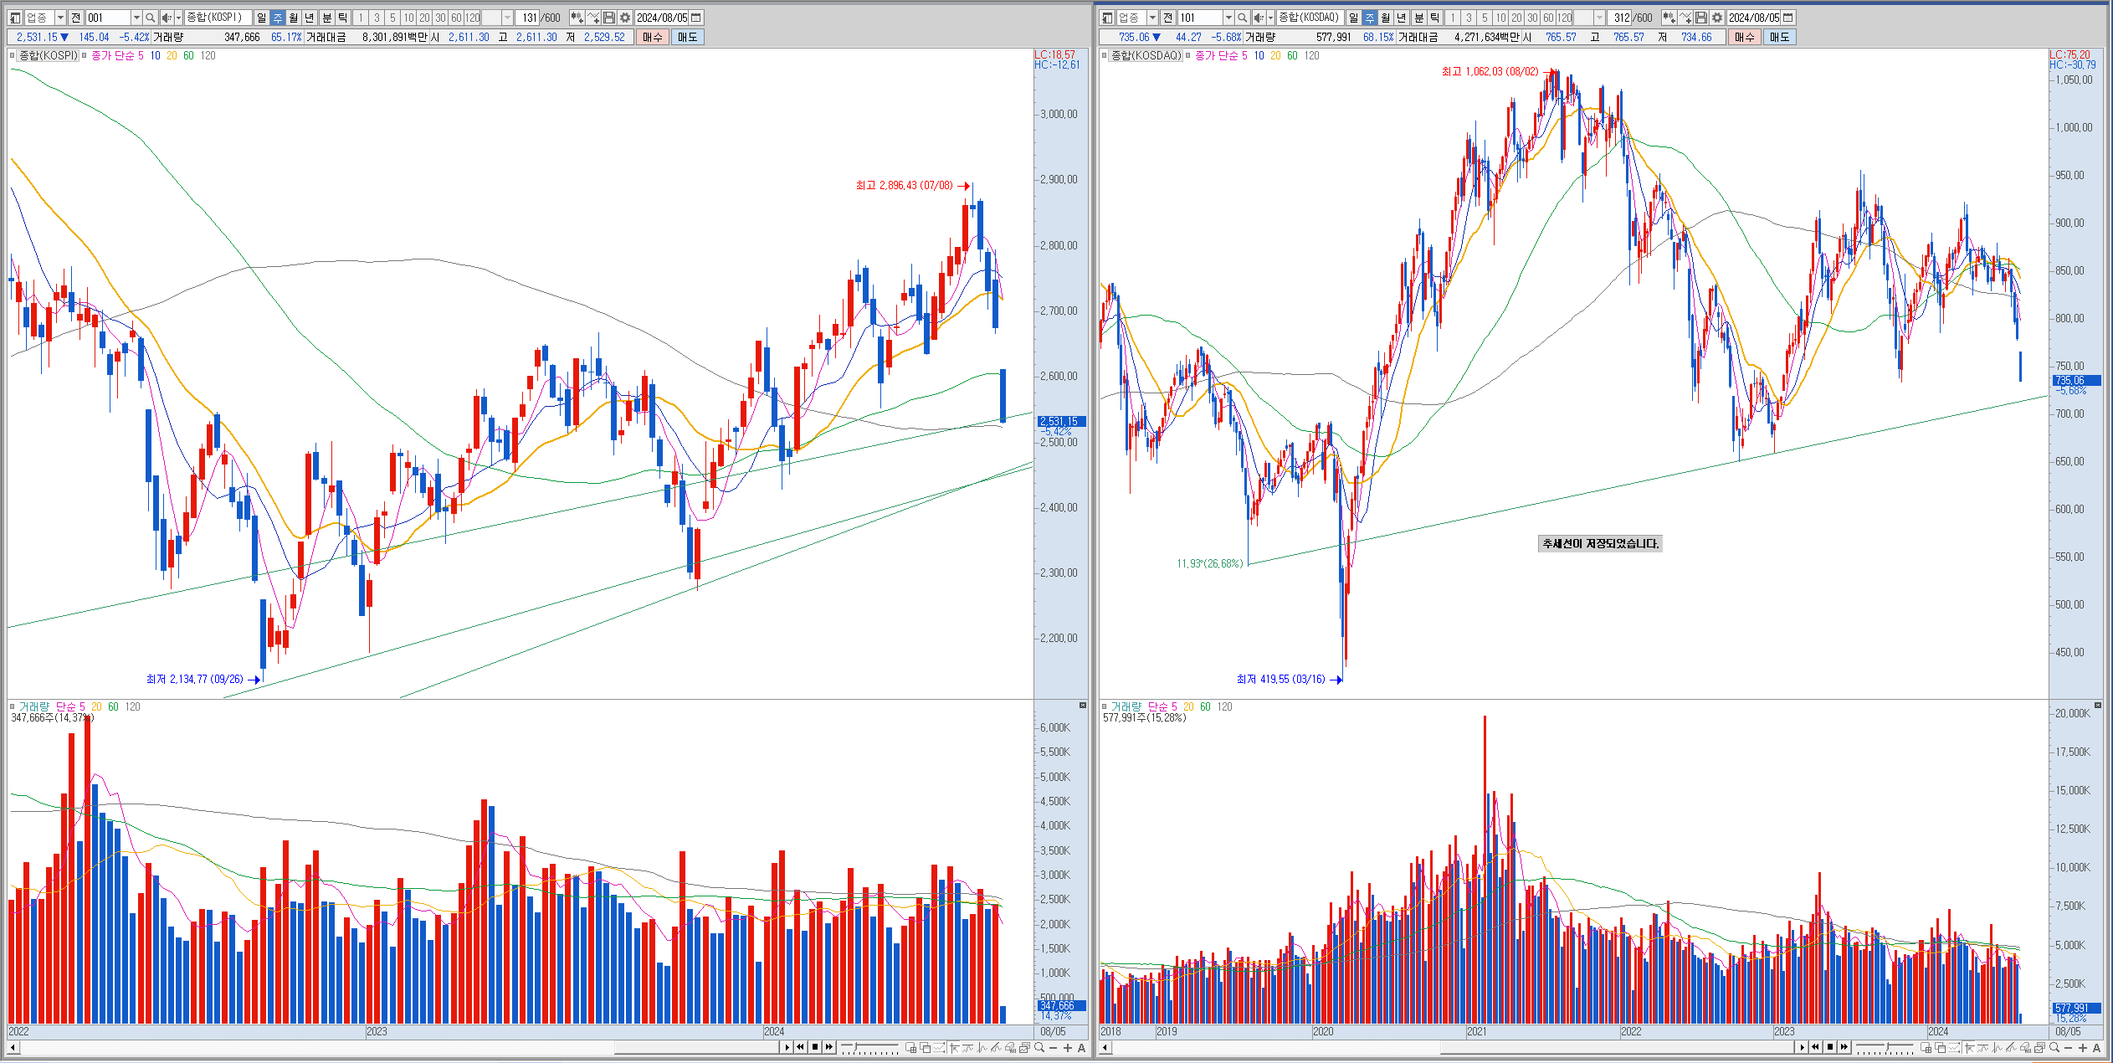Click the search magnifier icon in KOSPI toolbar
Image resolution: width=2113 pixels, height=1063 pixels.
tap(150, 18)
